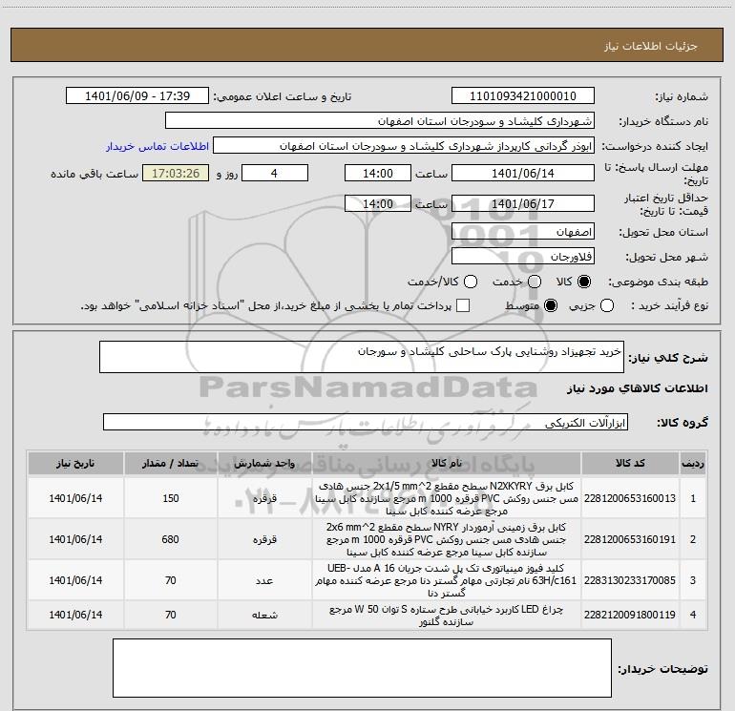Click the need number field 1101093421000010
Viewport: 735px width, 711px height.
tap(523, 96)
